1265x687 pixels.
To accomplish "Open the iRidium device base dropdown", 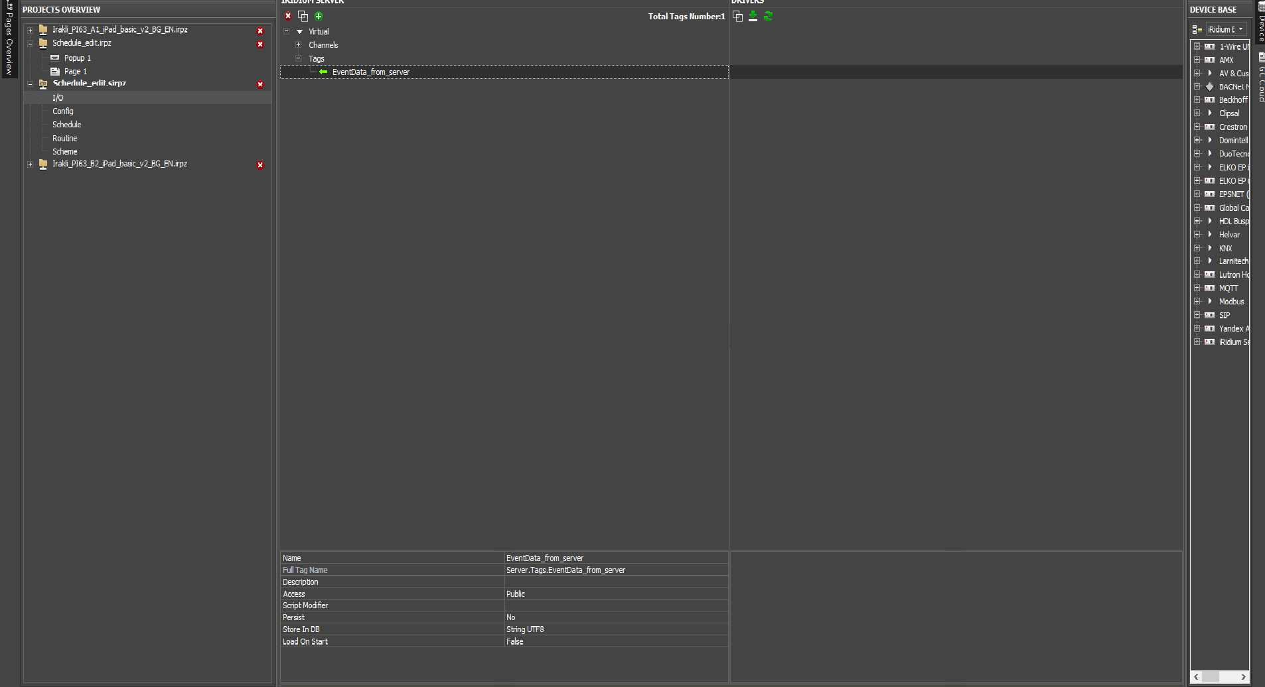I will 1227,29.
